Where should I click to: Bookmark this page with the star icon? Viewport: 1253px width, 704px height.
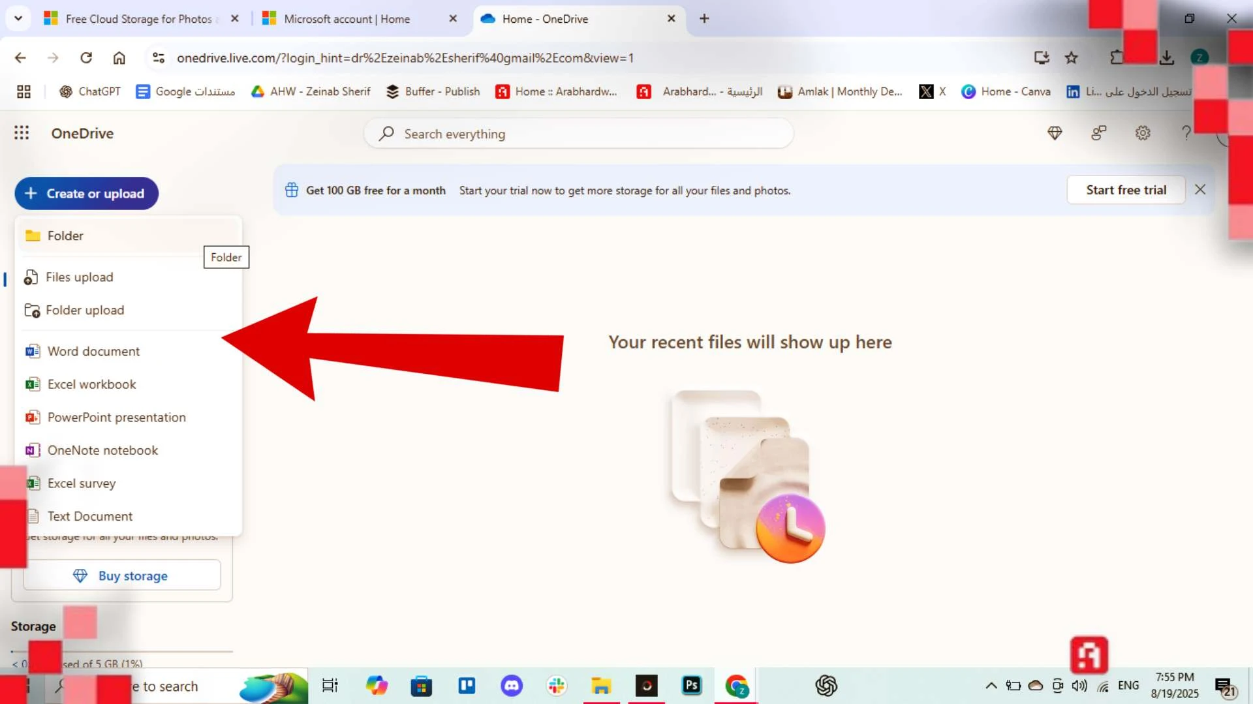point(1071,58)
